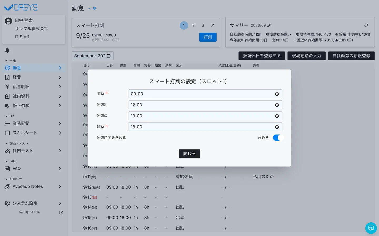
Task: Collapse the FAQ section header
Action: [10, 161]
